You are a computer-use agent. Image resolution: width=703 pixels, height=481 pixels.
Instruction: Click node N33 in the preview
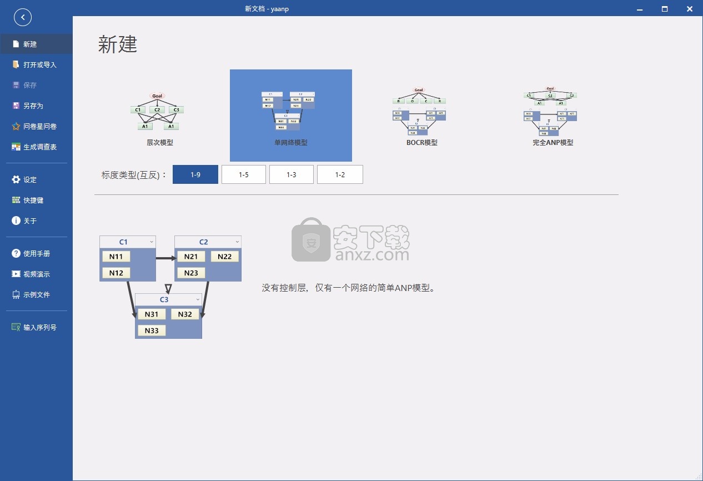152,330
